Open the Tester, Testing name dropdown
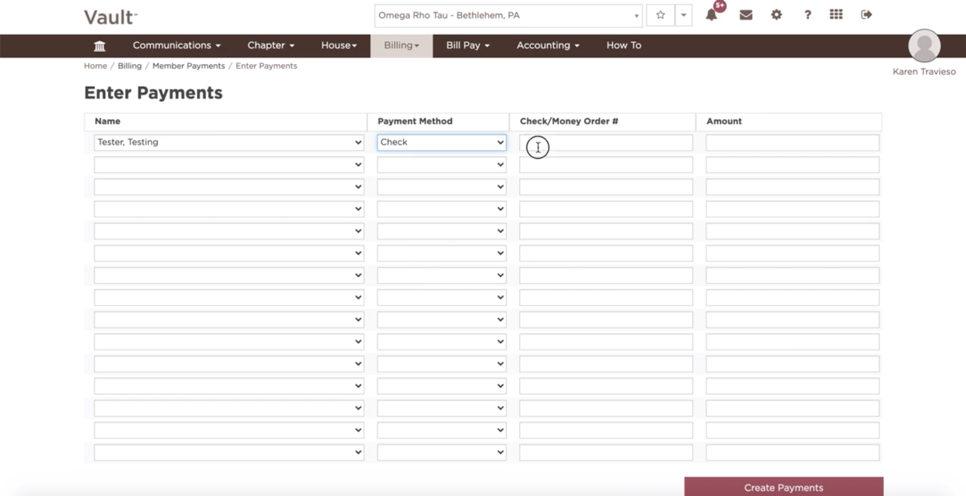 point(229,143)
